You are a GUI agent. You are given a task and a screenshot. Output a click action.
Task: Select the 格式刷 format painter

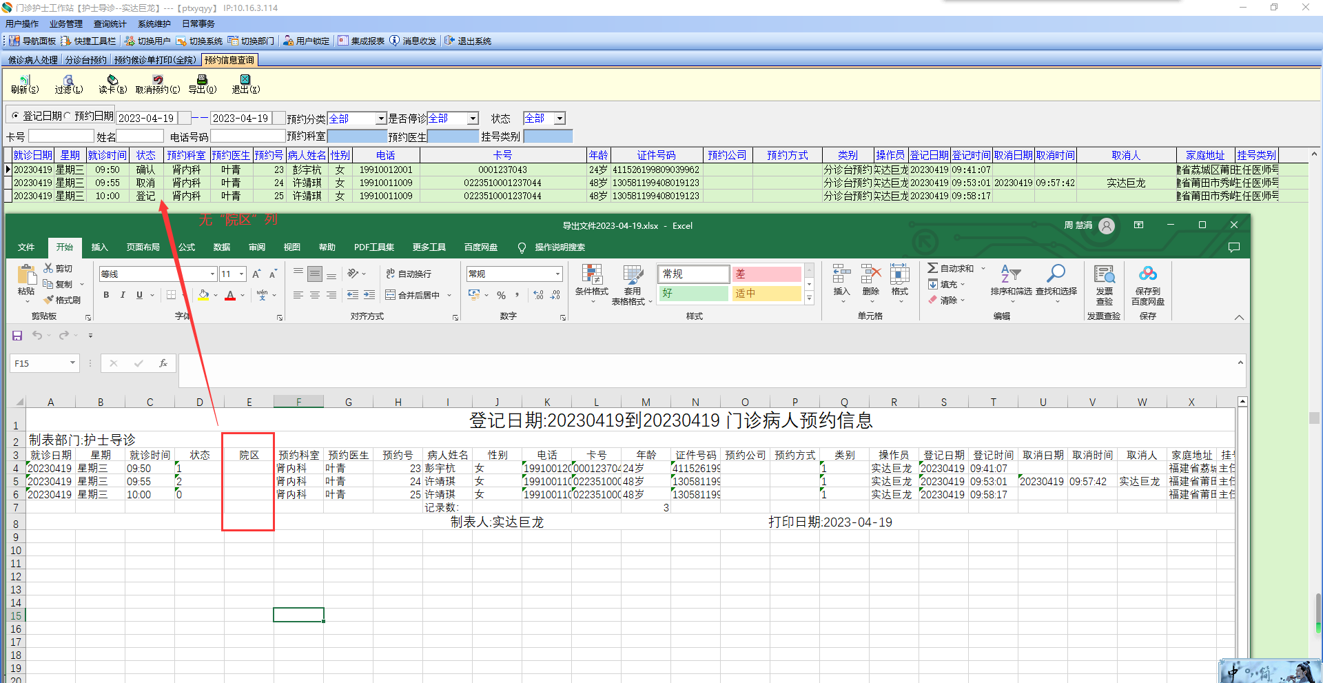click(x=62, y=300)
